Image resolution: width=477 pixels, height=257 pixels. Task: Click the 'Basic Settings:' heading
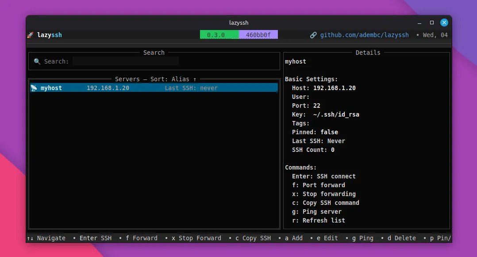pyautogui.click(x=311, y=79)
